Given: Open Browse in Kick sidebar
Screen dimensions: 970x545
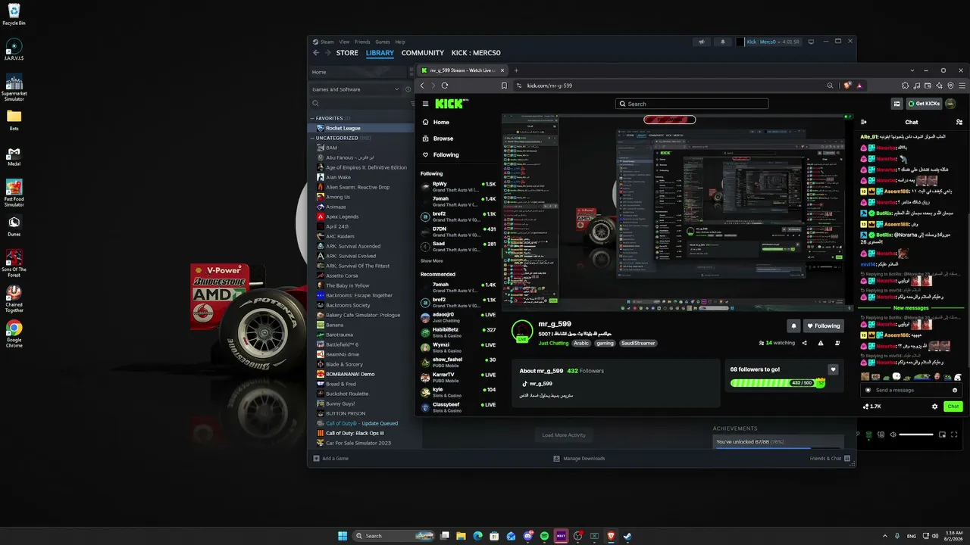Looking at the screenshot, I should click(x=443, y=139).
